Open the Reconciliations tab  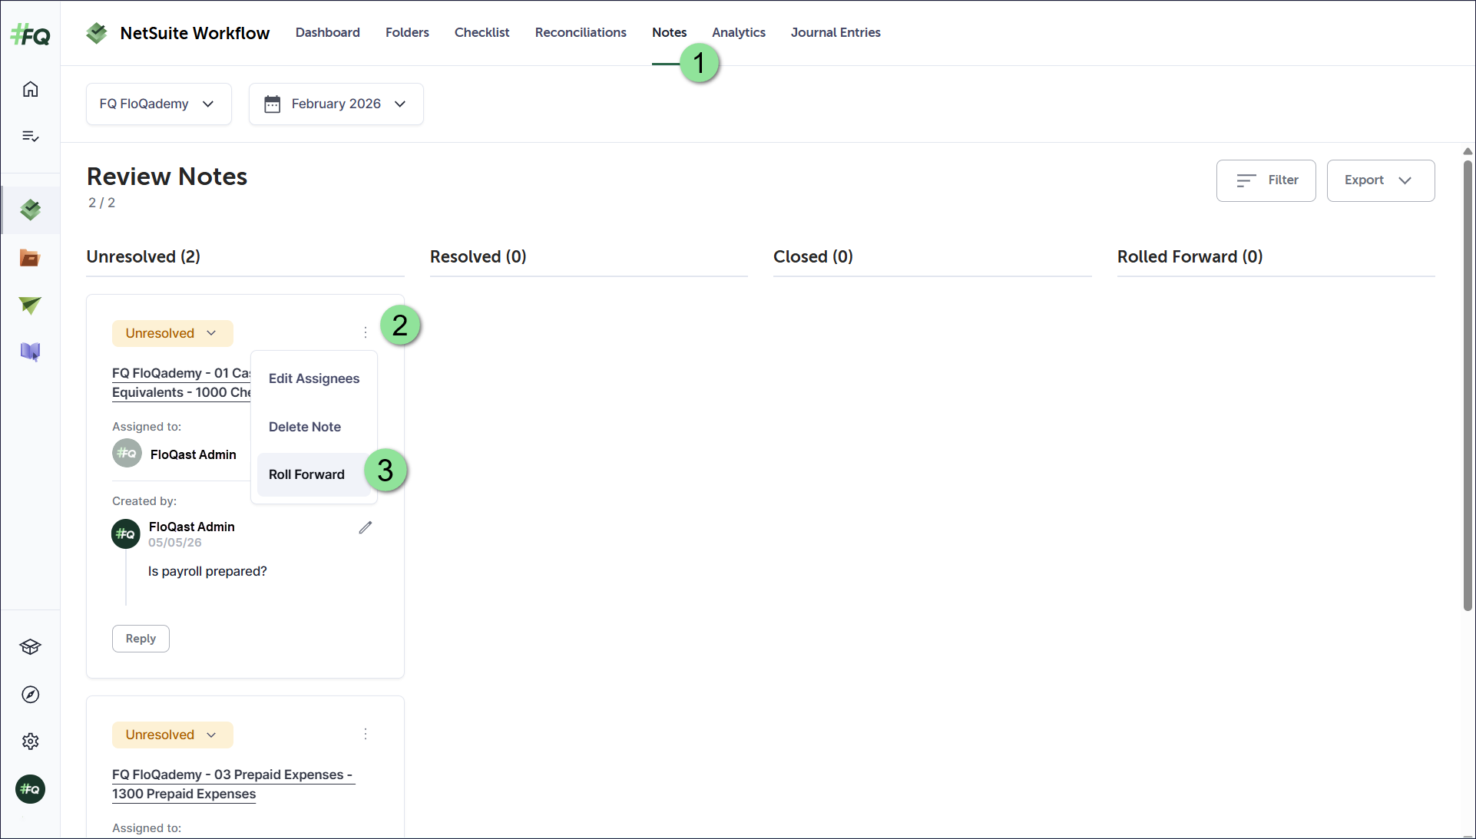pos(581,32)
